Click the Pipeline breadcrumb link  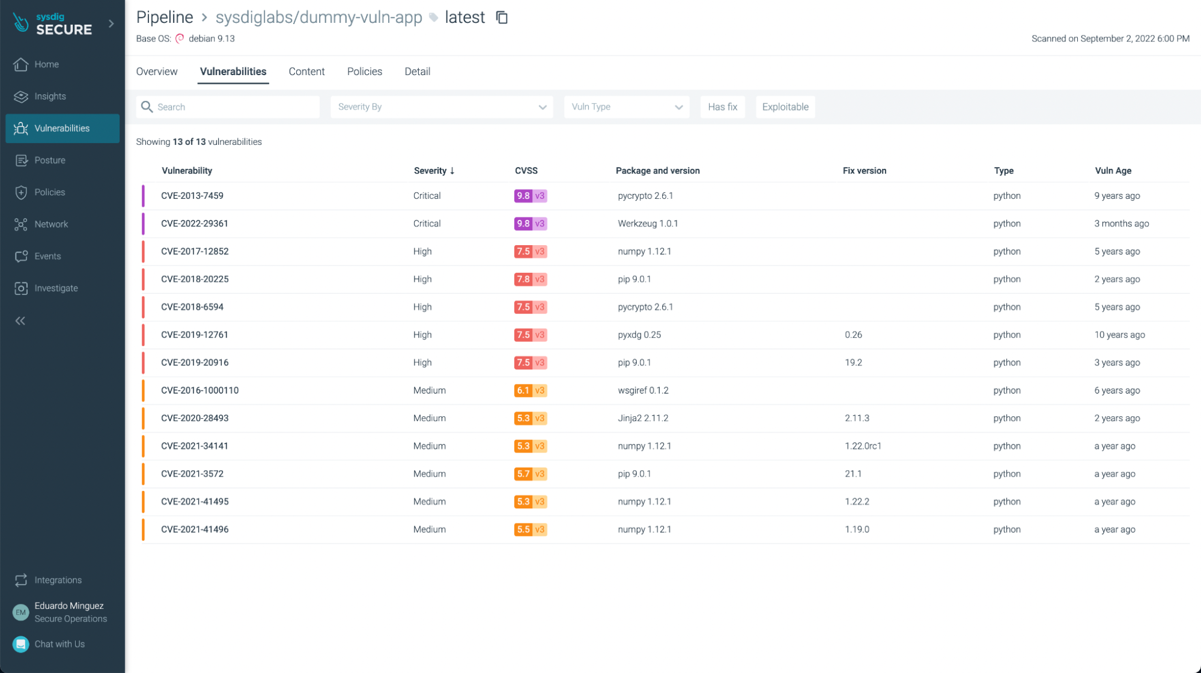click(165, 17)
